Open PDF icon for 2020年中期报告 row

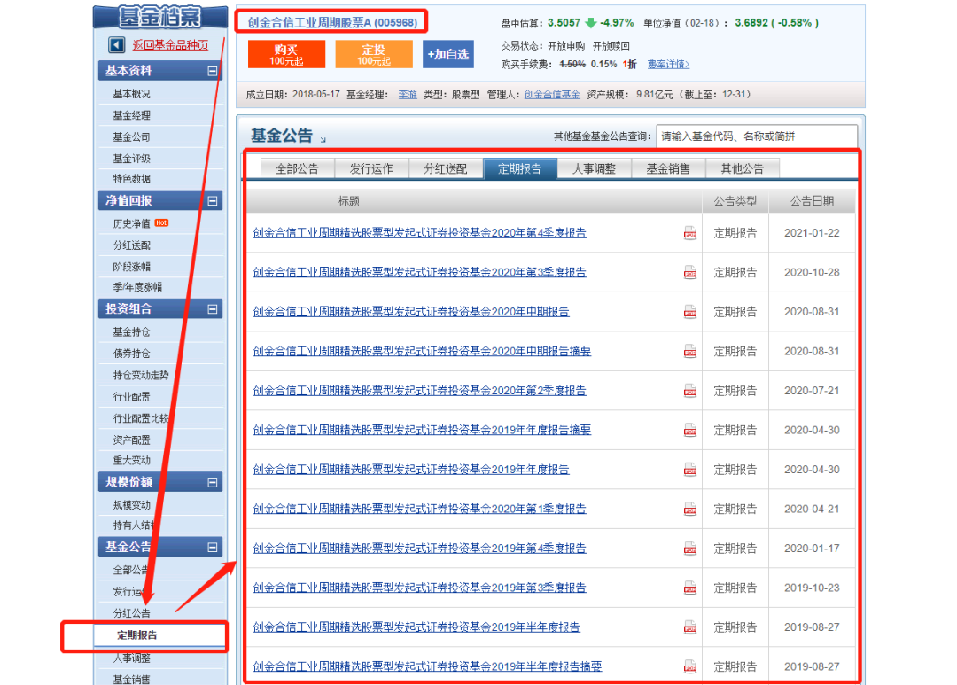[x=689, y=312]
